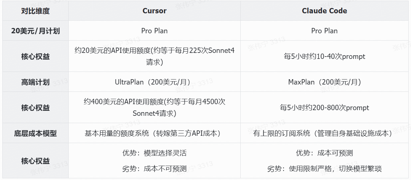
Task: Select the 有上限的订阅系统 cell
Action: 324,133
